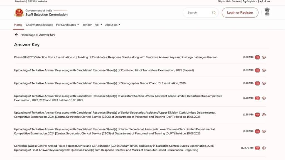Open the SSC Old Website link

[37, 1]
